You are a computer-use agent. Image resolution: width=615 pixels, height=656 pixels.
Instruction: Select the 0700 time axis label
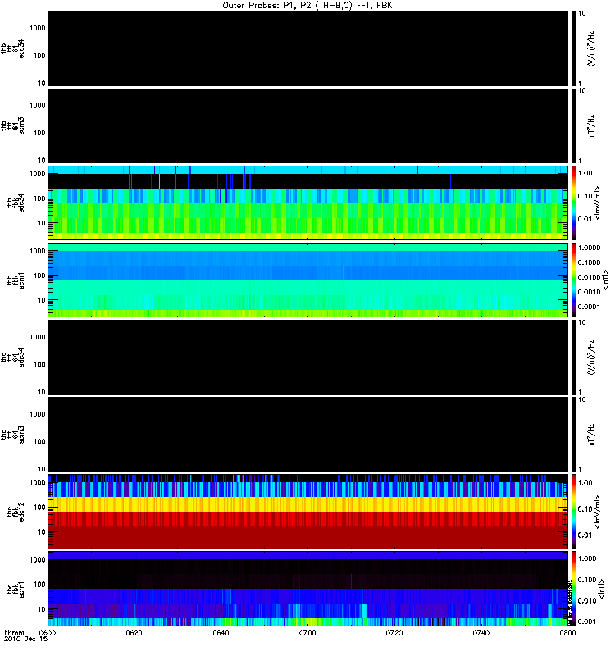[307, 632]
